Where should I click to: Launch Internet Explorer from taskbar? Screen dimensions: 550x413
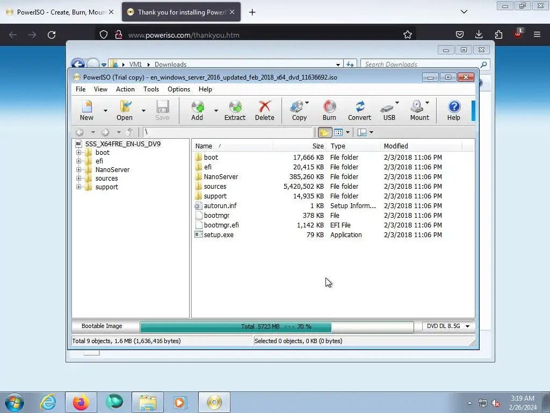coord(48,402)
